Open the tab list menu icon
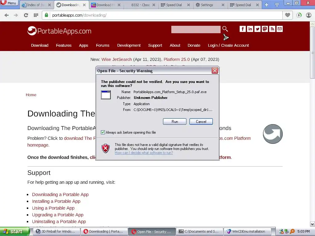The width and height of the screenshot is (315, 236). point(277,5)
